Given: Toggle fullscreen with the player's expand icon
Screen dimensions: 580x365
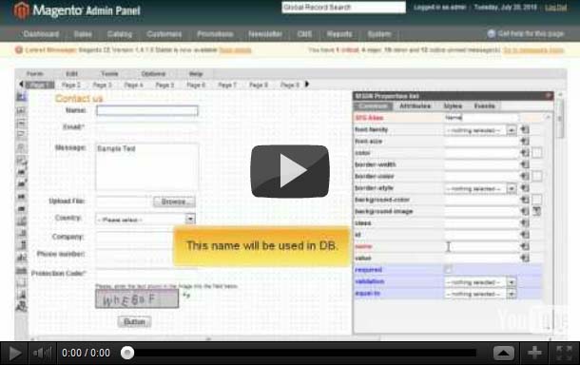Looking at the screenshot, I should pos(564,354).
